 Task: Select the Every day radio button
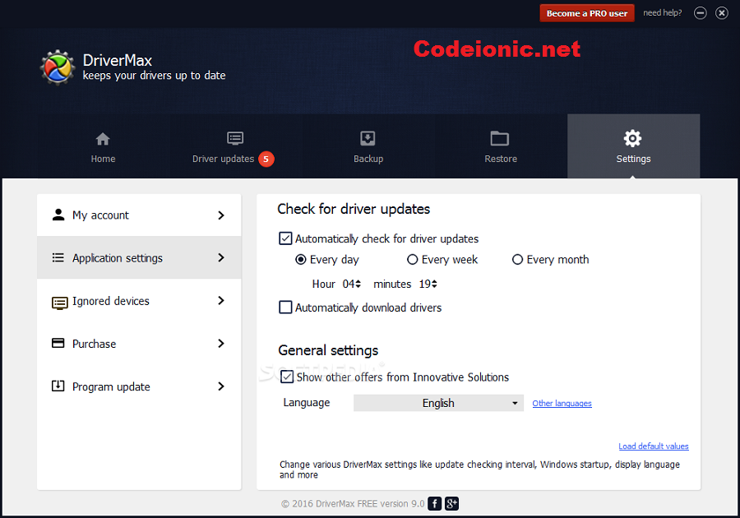tap(301, 260)
